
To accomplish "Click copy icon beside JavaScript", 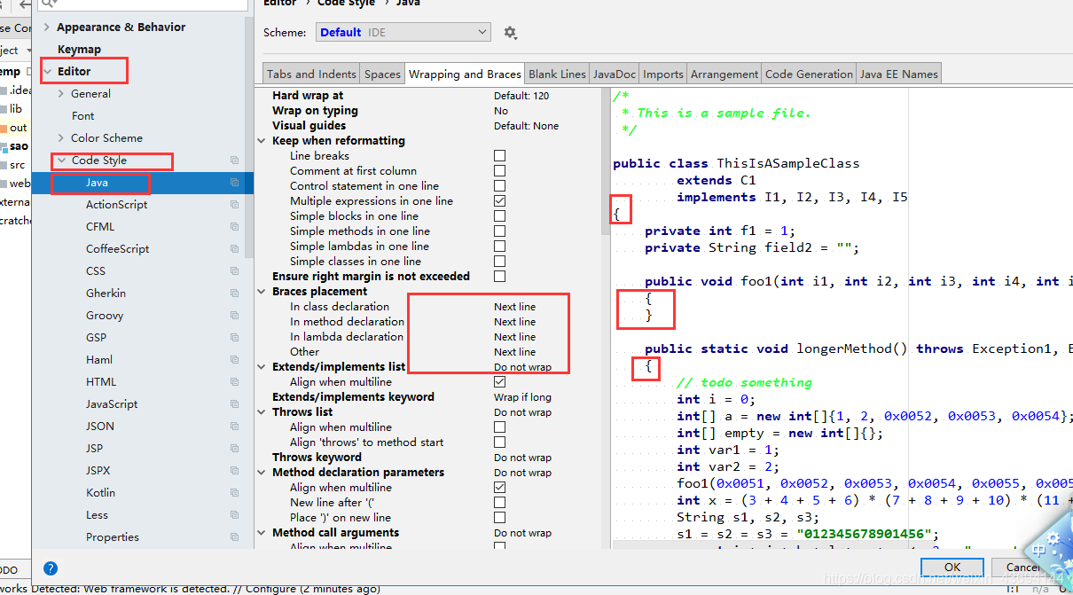I will pyautogui.click(x=234, y=404).
